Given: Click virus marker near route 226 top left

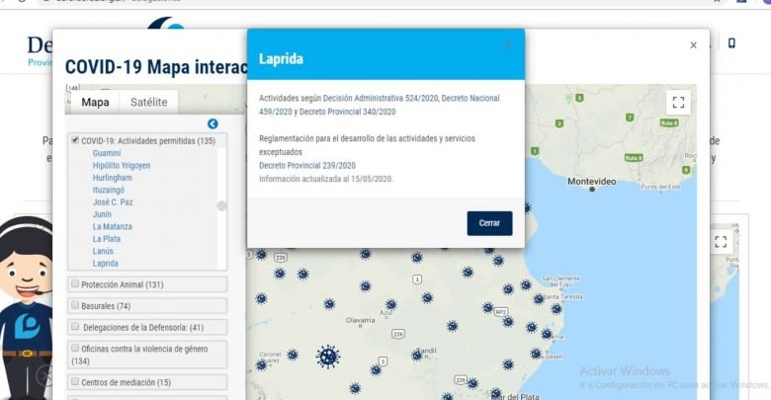Looking at the screenshot, I should pyautogui.click(x=262, y=255).
